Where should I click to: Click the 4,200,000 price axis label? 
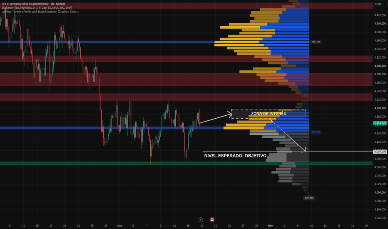tap(380, 108)
